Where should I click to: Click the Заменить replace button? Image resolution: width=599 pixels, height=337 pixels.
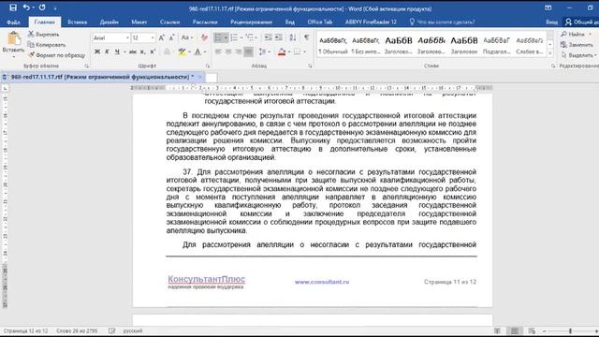577,45
